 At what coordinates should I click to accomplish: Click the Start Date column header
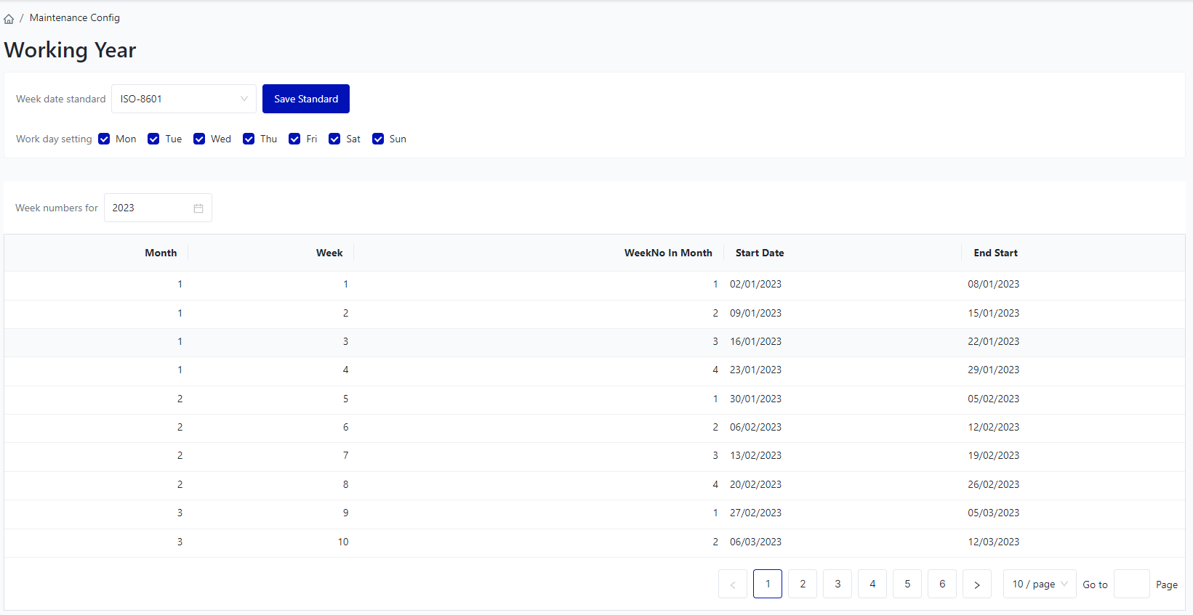tap(759, 253)
